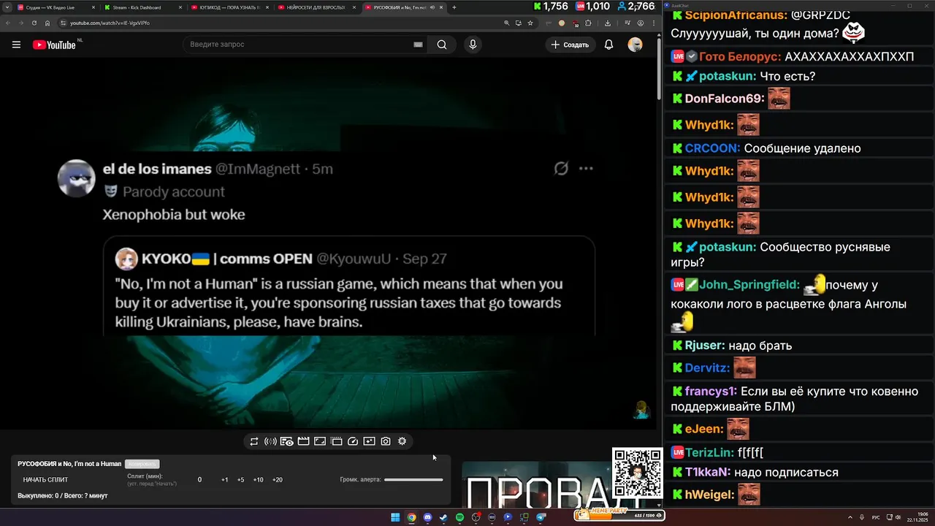Open Steam from the taskbar

pos(443,517)
